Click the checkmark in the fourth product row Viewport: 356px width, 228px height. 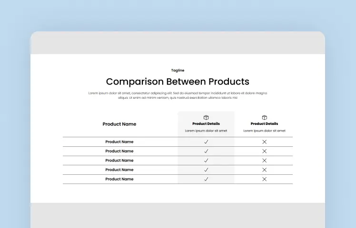pos(206,170)
